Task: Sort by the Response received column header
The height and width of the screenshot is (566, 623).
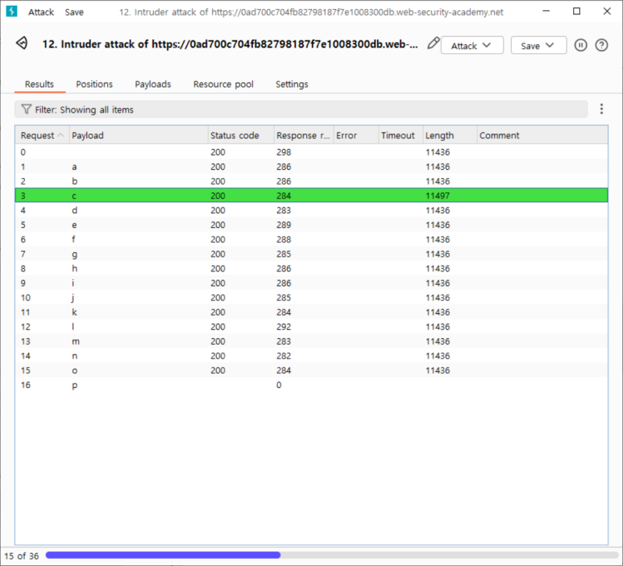Action: coord(304,135)
